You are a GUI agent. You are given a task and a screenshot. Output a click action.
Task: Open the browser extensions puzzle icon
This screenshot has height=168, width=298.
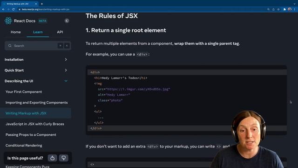(x=284, y=9)
